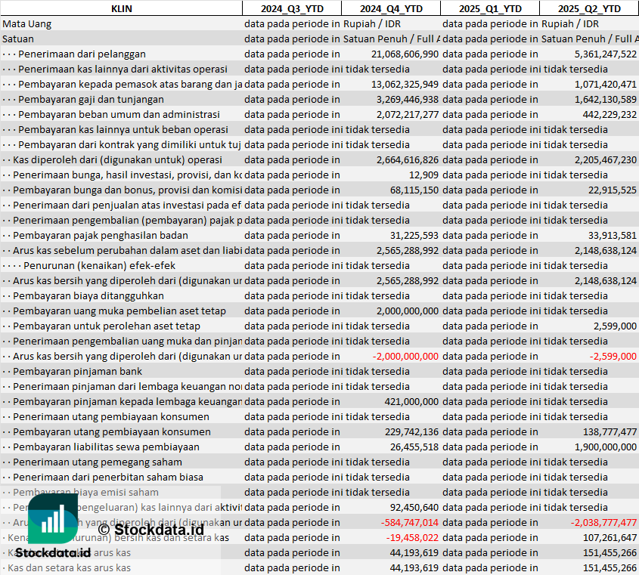Select the 2024_Q4_YTD column header
The image size is (639, 575).
(391, 8)
